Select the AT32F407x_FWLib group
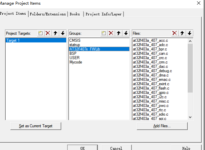Screen dimensions: 205x150 coord(99,49)
